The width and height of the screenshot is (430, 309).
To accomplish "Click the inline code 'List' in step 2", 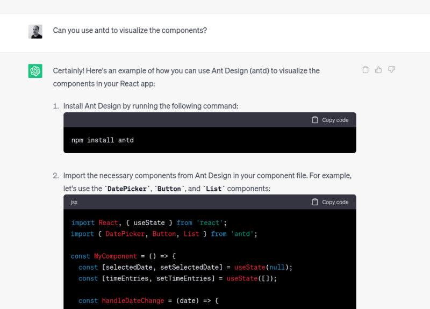I will (213, 189).
